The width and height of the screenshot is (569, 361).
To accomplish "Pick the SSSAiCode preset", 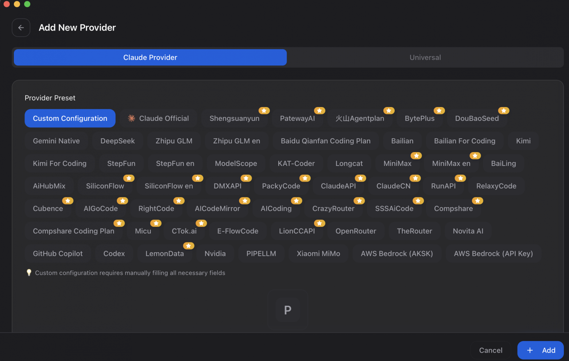I will [394, 209].
